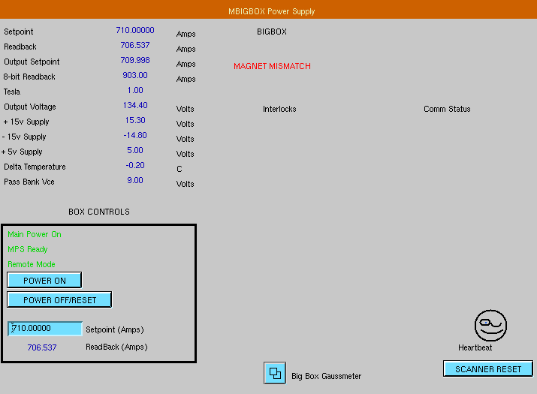The height and width of the screenshot is (394, 537).
Task: Click the MAGNET MISMATCH warning text
Action: coord(273,66)
